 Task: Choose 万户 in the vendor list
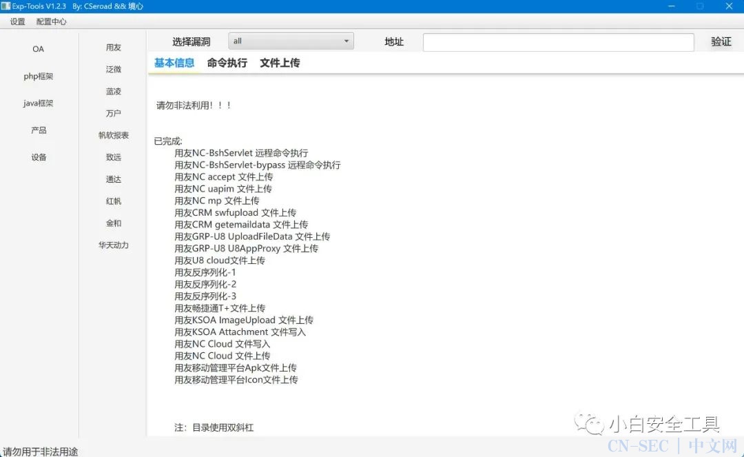tap(114, 113)
